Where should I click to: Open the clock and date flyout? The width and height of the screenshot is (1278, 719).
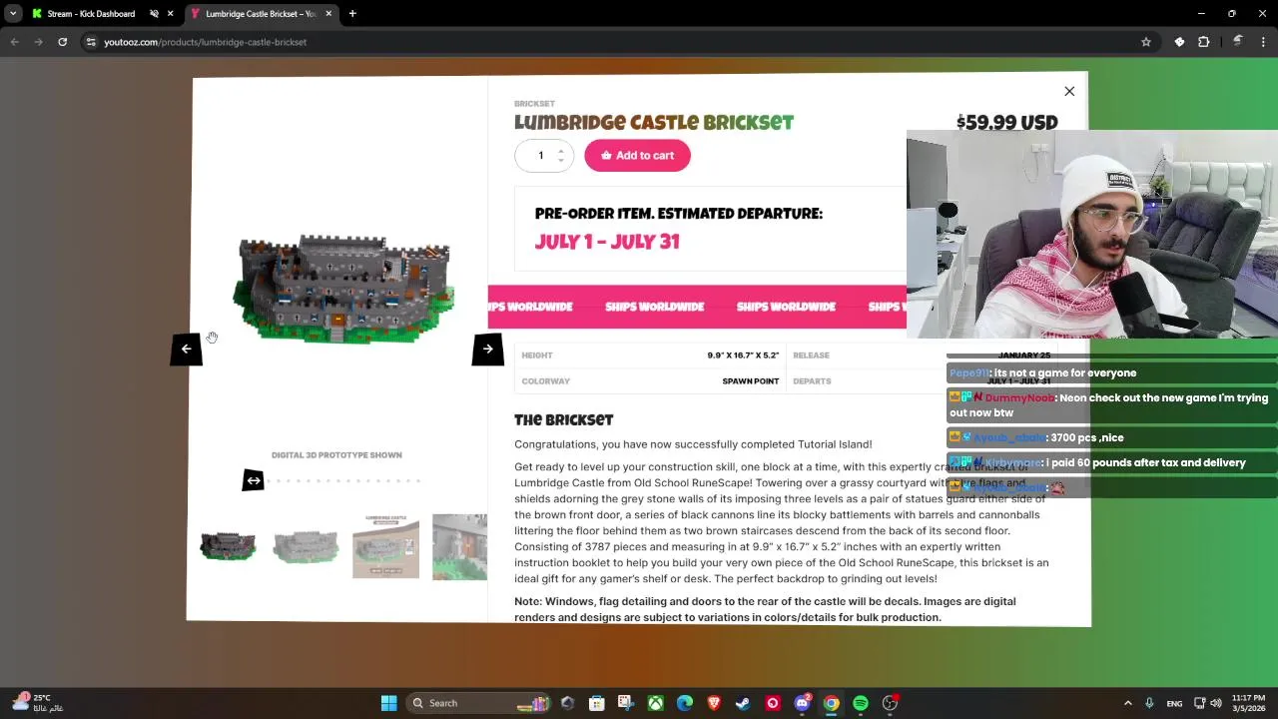point(1248,703)
